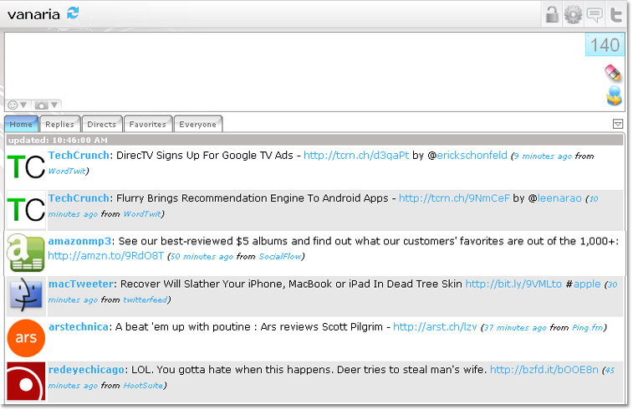
Task: Switch to the Replies tab
Action: 59,124
